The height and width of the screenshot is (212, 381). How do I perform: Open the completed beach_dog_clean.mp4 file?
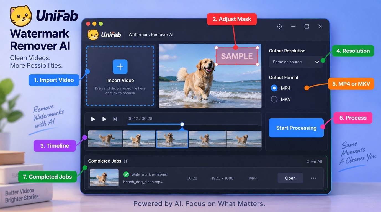tap(290, 178)
